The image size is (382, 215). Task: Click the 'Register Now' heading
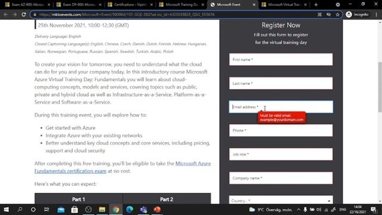(281, 25)
